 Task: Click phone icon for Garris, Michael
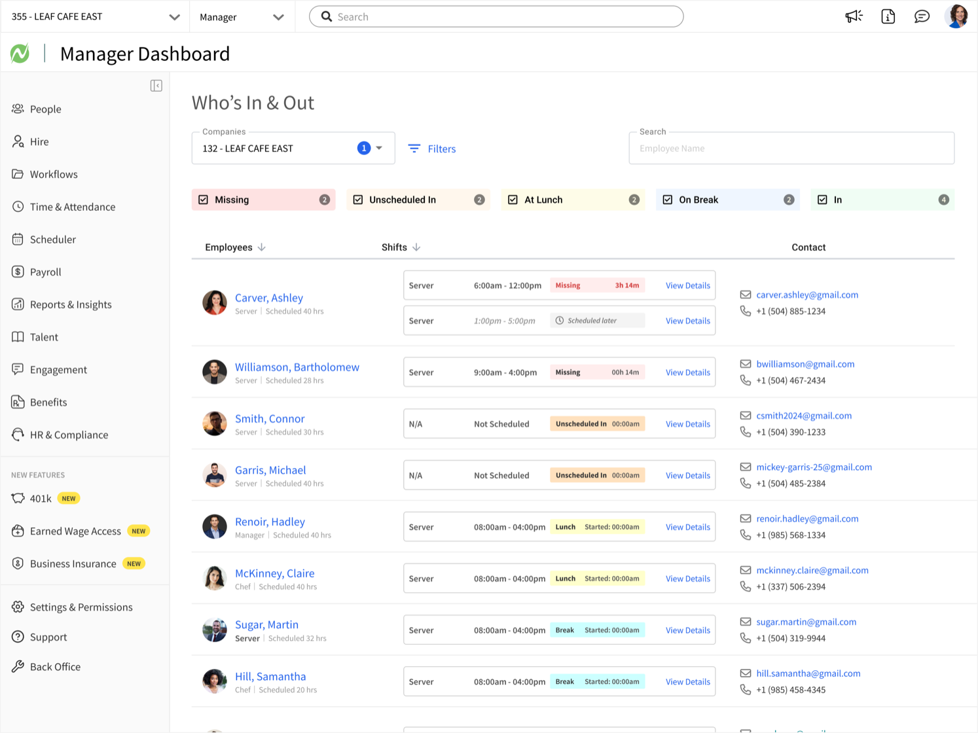(x=745, y=483)
